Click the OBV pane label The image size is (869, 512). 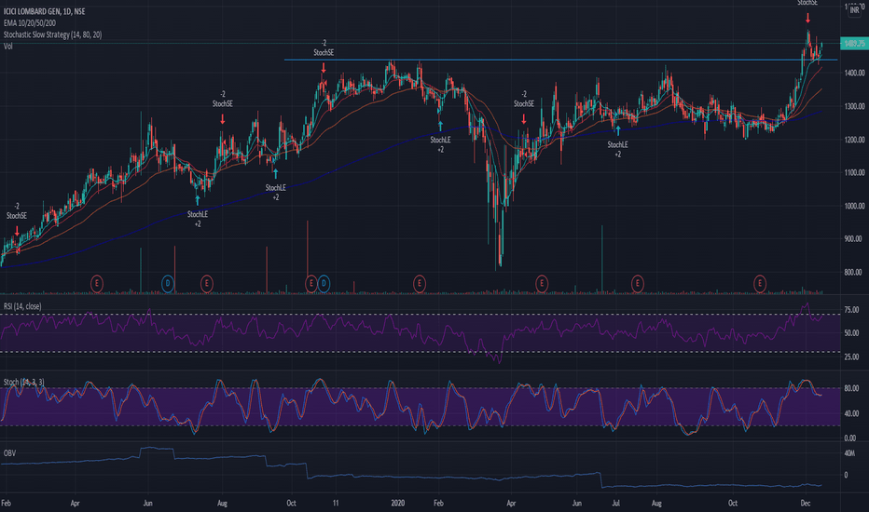point(9,452)
